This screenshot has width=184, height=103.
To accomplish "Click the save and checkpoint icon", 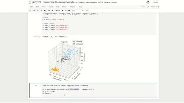I will click(30, 11).
